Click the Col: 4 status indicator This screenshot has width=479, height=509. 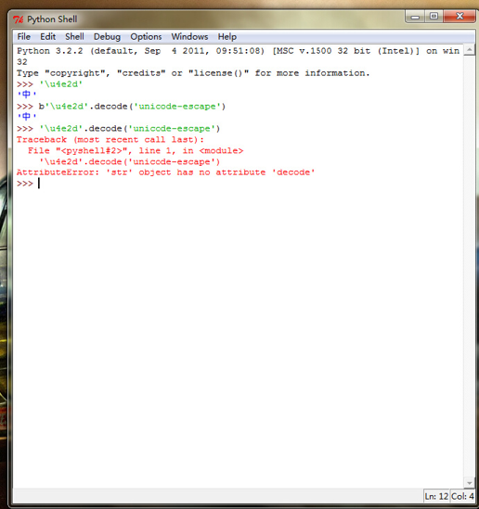pyautogui.click(x=462, y=496)
